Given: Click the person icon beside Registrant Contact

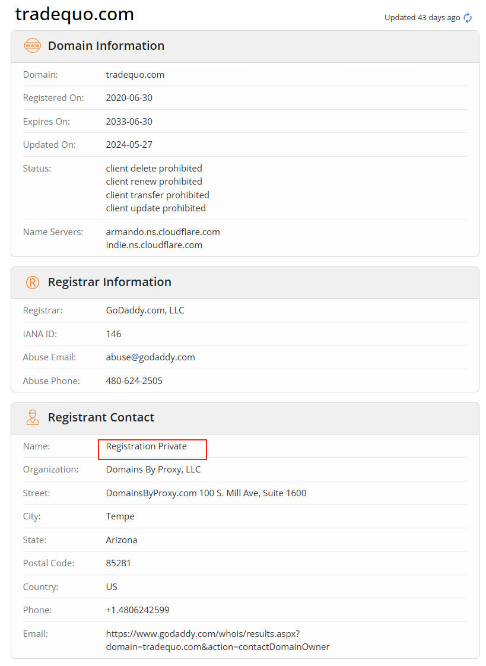Looking at the screenshot, I should (32, 417).
